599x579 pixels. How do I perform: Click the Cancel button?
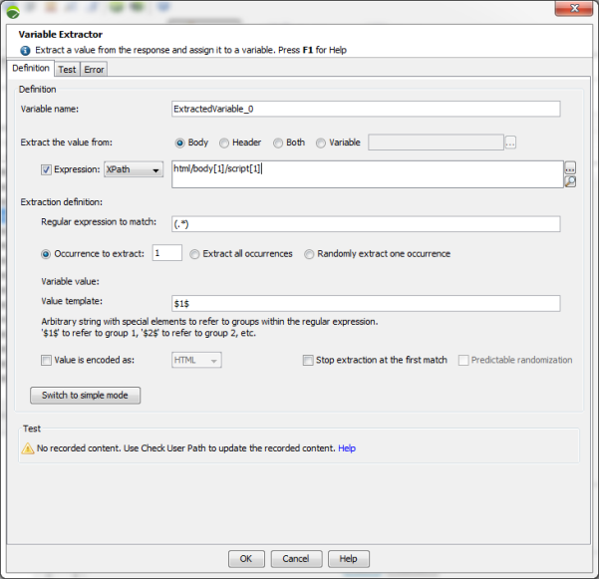[296, 559]
